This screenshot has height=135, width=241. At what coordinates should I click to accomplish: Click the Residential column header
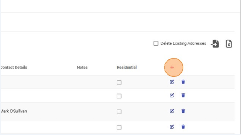[x=127, y=67]
